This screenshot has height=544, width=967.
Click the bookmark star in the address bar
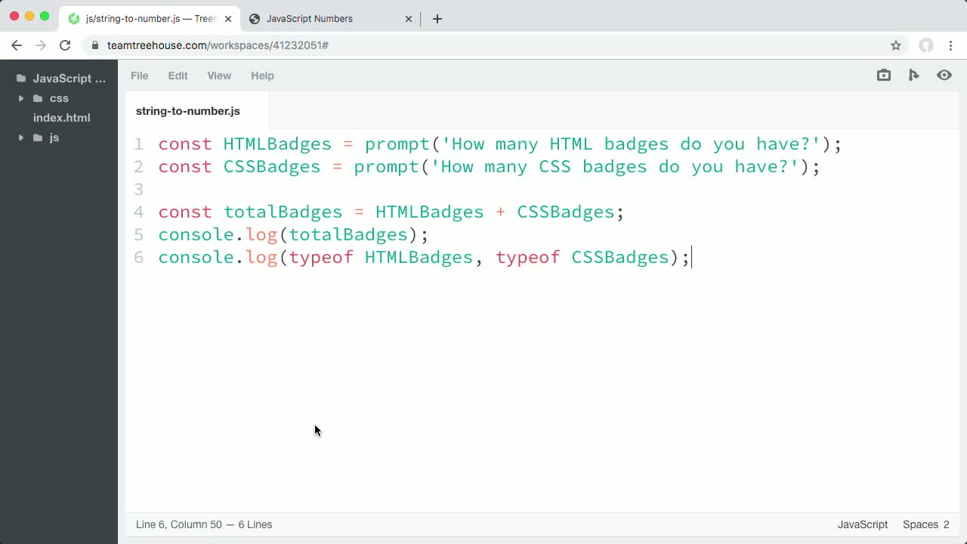coord(896,45)
